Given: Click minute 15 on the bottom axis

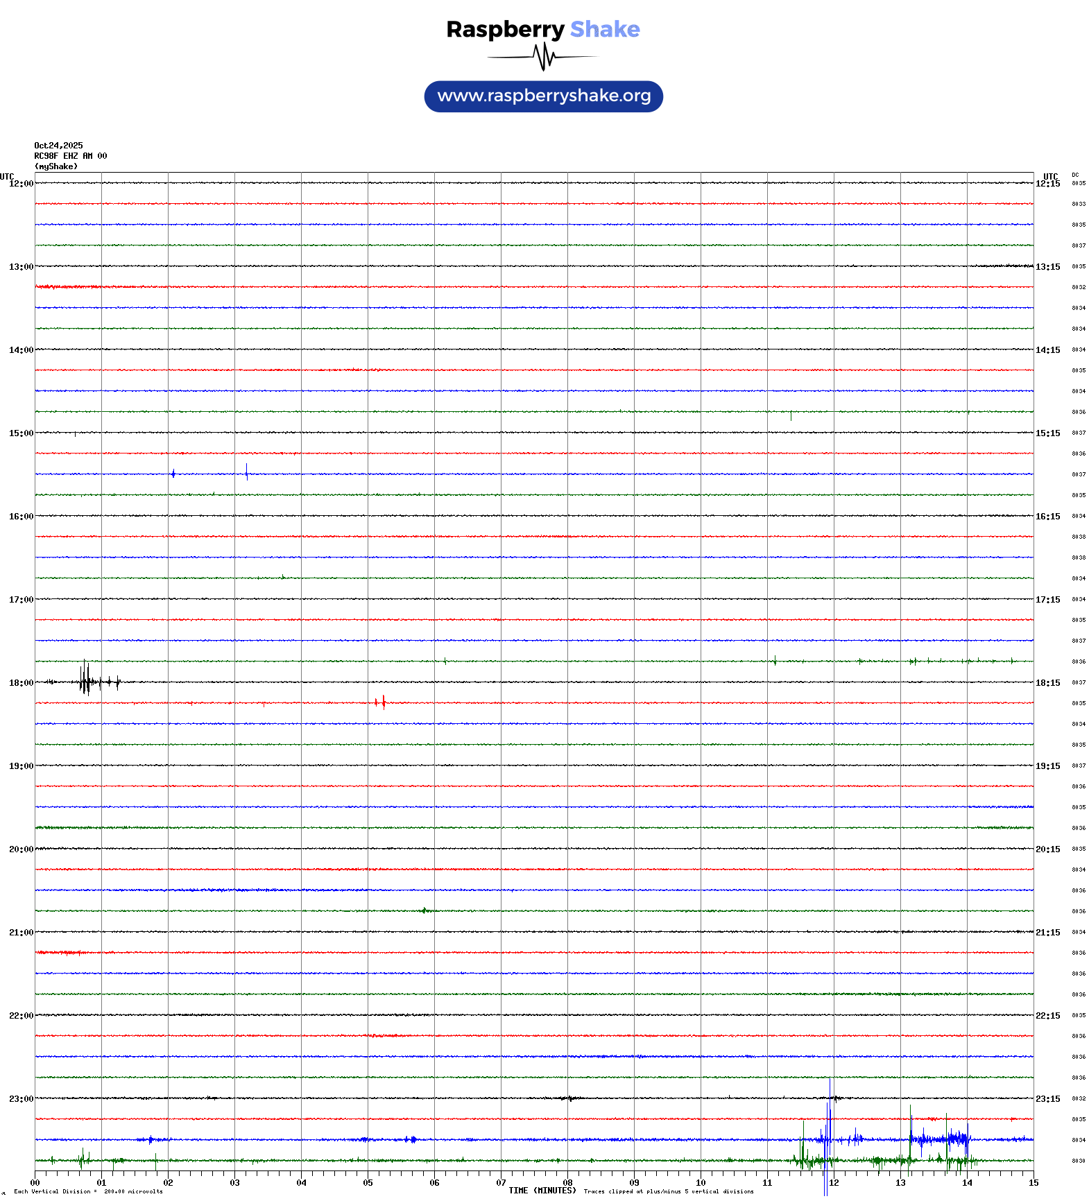Looking at the screenshot, I should click(x=1034, y=1183).
